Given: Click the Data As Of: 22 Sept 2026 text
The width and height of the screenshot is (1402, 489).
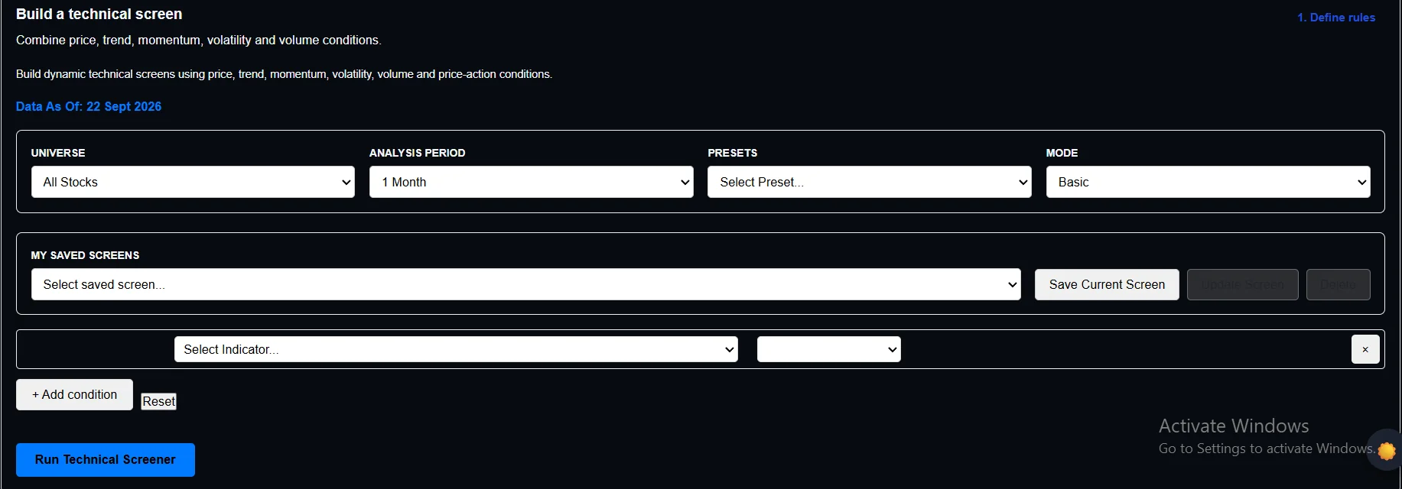Looking at the screenshot, I should (x=89, y=106).
